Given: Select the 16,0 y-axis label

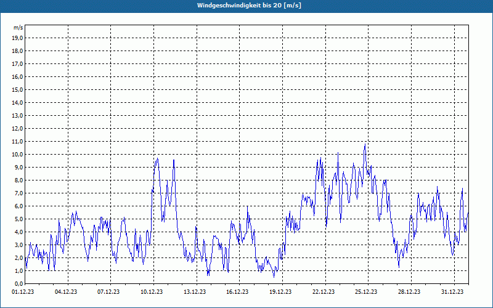Looking at the screenshot, I should 17,76.
